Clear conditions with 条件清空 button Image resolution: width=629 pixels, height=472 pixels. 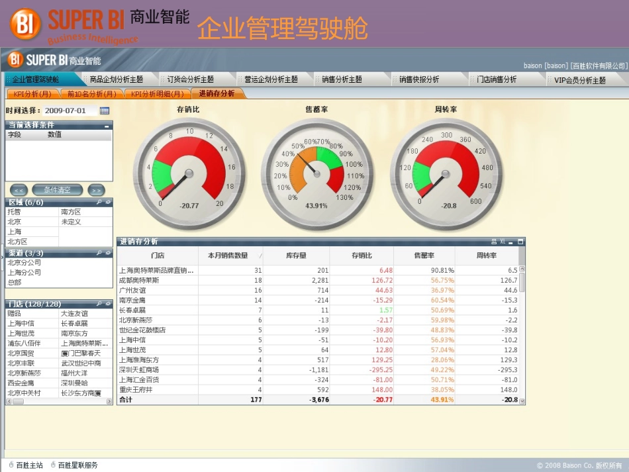[x=58, y=190]
